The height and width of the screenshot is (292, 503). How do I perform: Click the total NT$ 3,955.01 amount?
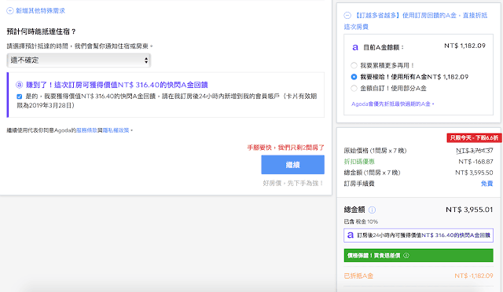469,210
